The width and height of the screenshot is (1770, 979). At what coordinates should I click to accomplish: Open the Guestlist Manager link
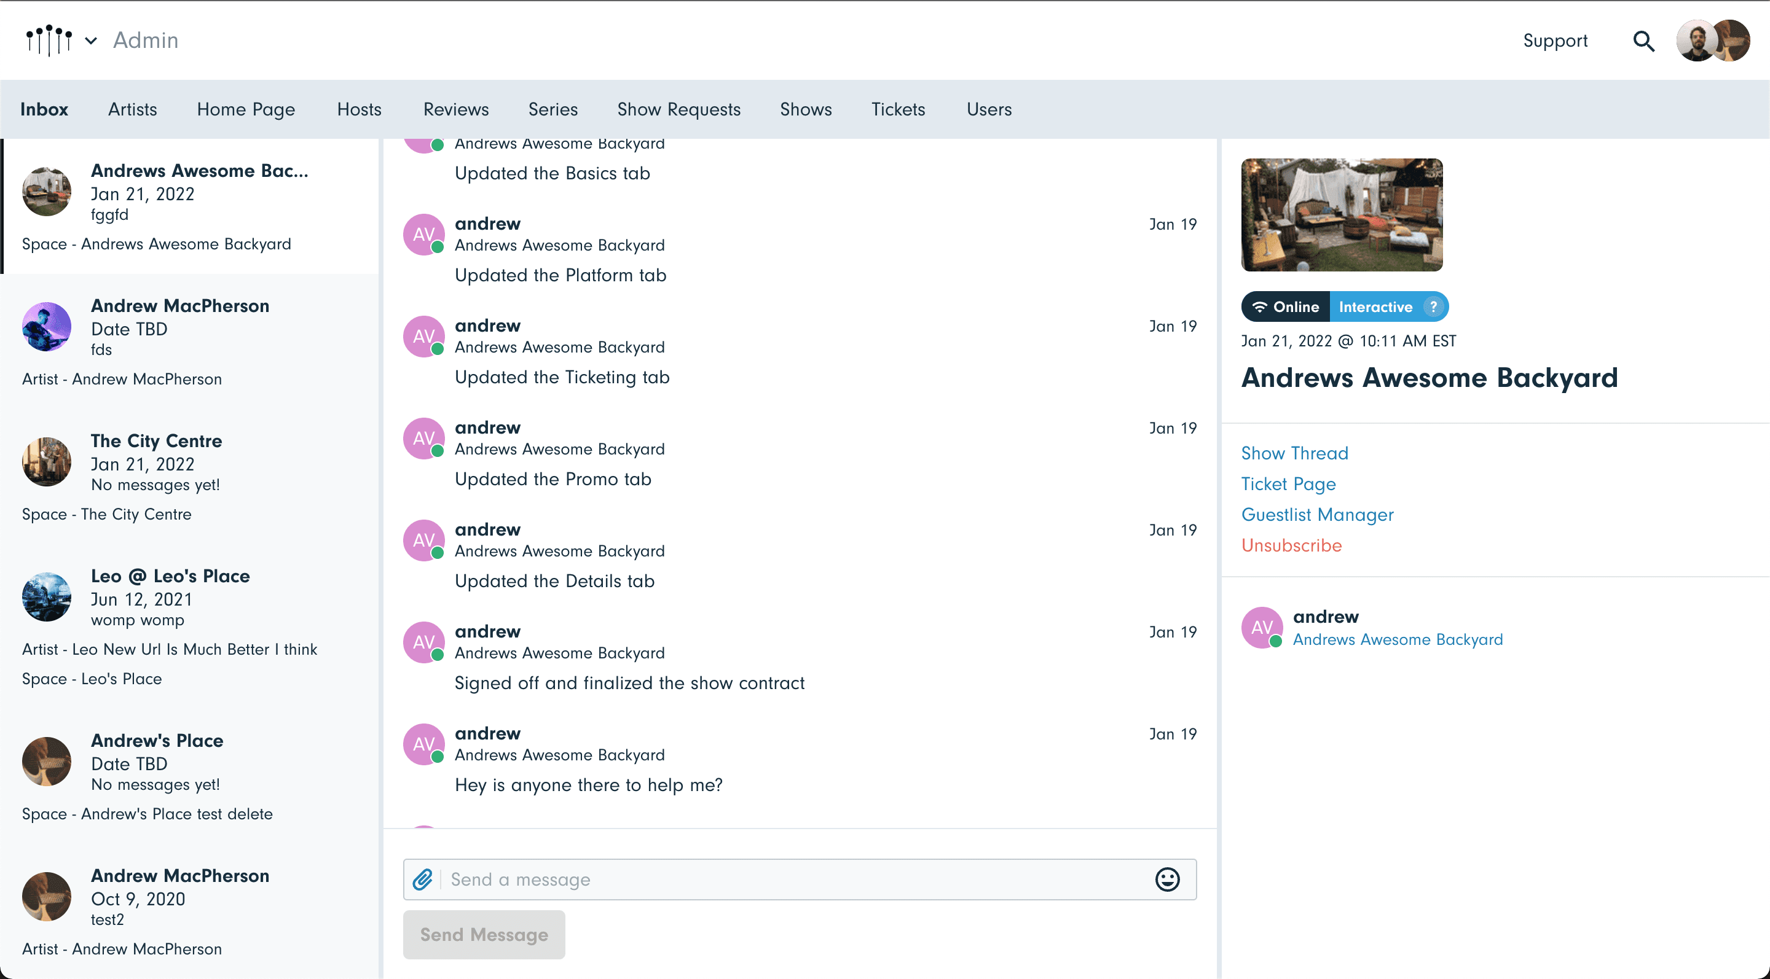(1317, 515)
